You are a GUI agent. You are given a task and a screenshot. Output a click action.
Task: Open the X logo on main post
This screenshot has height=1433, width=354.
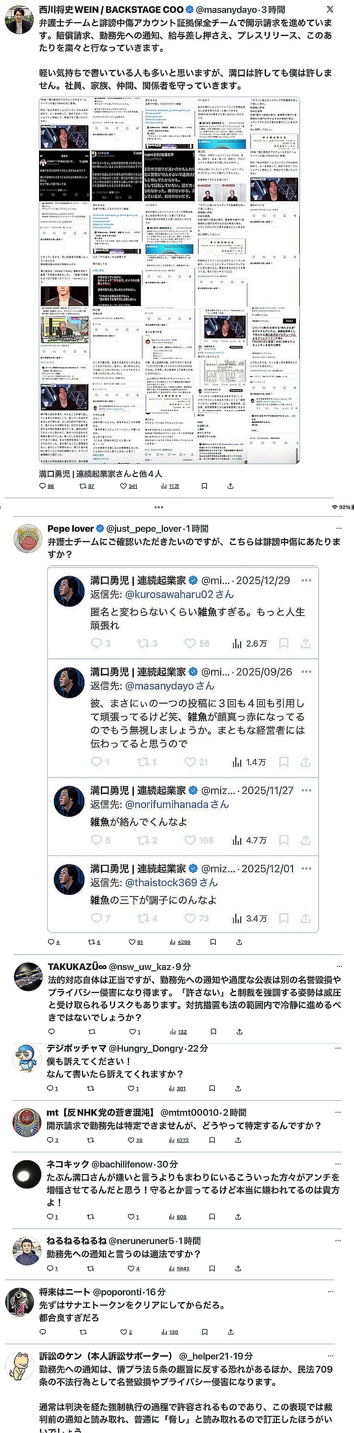[329, 9]
